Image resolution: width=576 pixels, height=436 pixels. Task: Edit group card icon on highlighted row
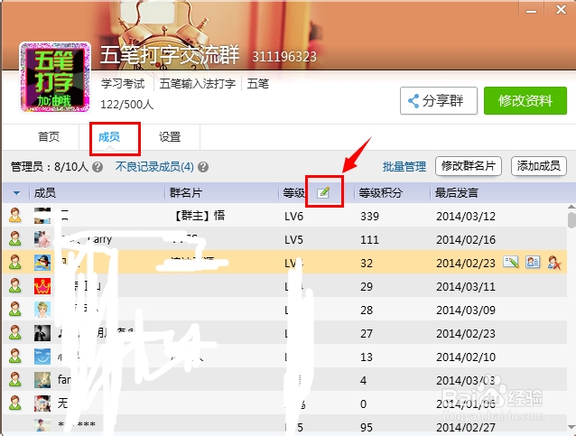511,263
